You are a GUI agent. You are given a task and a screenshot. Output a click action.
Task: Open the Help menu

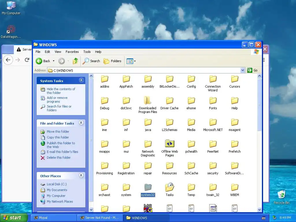(x=98, y=52)
